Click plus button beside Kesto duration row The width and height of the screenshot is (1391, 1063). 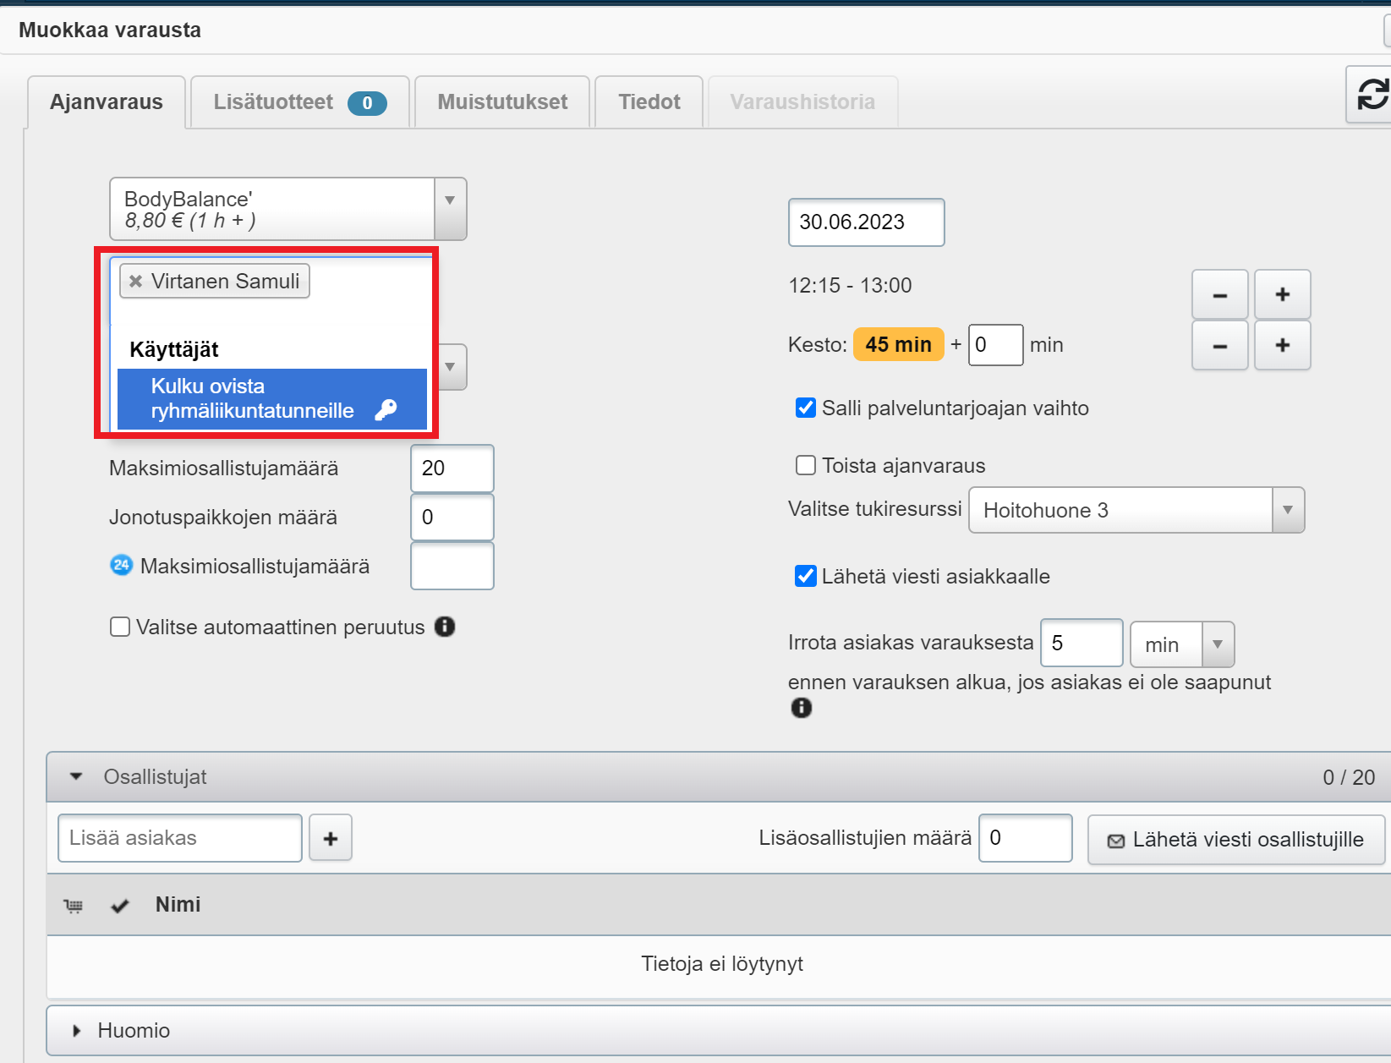[1282, 345]
